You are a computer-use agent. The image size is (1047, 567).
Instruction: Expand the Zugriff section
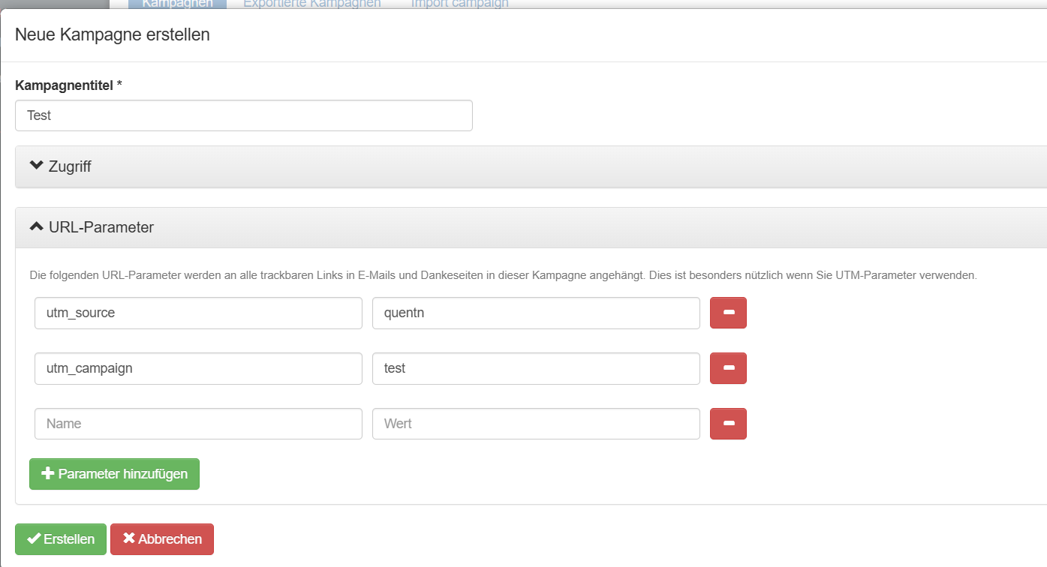point(61,166)
